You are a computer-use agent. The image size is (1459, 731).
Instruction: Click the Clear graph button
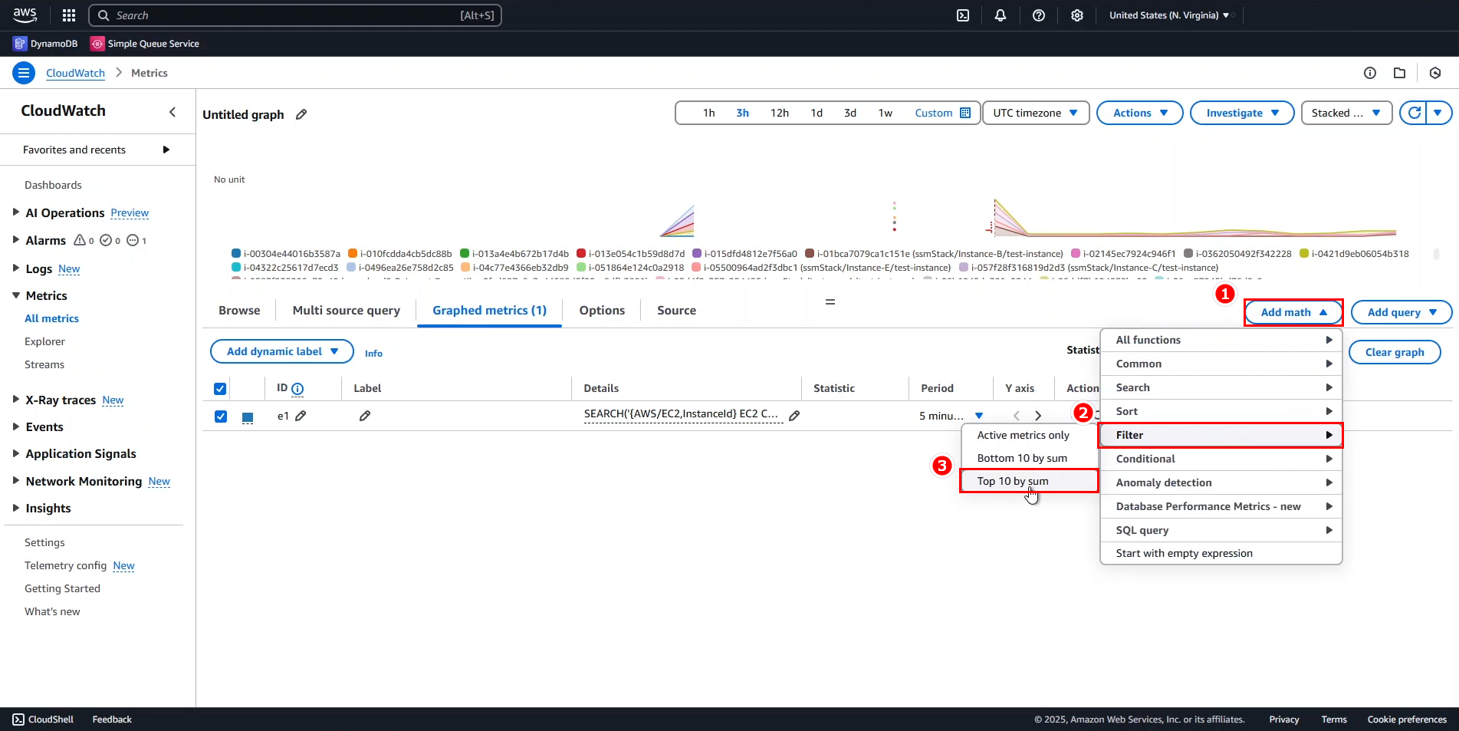coord(1394,352)
